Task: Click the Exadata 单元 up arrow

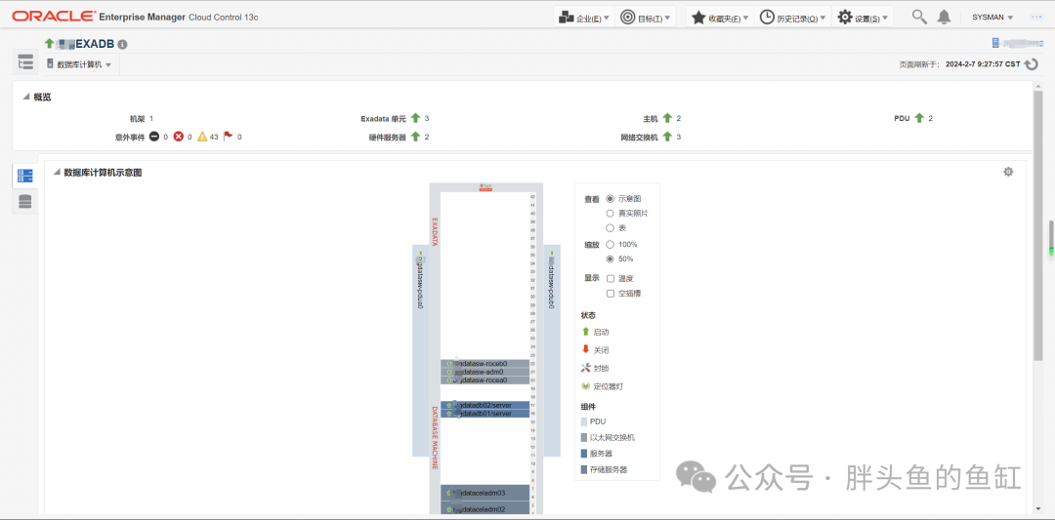Action: [x=415, y=118]
